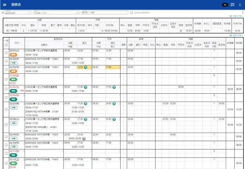Click green stamp icon on 02/03 schedule end time
Screen dimensions: 245x169
86,67
